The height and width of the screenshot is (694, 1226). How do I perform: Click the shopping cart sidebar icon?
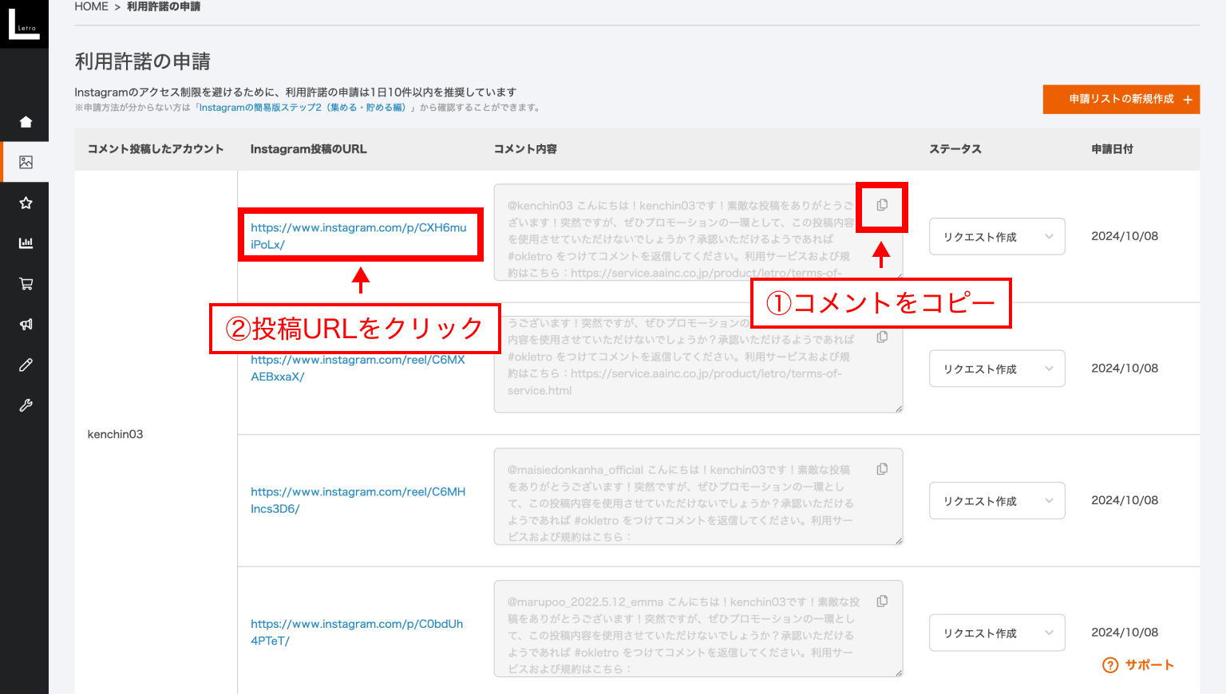point(26,284)
